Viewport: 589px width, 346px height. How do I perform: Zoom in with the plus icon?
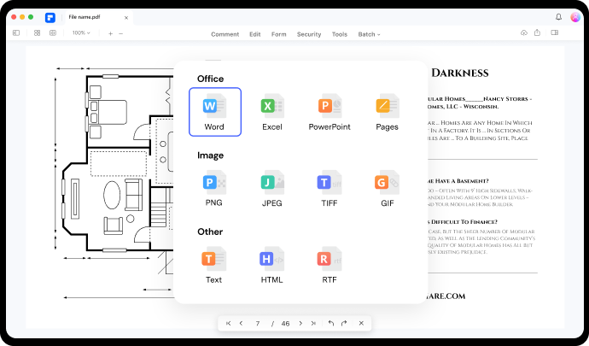pos(110,33)
